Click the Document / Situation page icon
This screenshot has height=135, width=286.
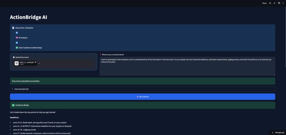13,28
